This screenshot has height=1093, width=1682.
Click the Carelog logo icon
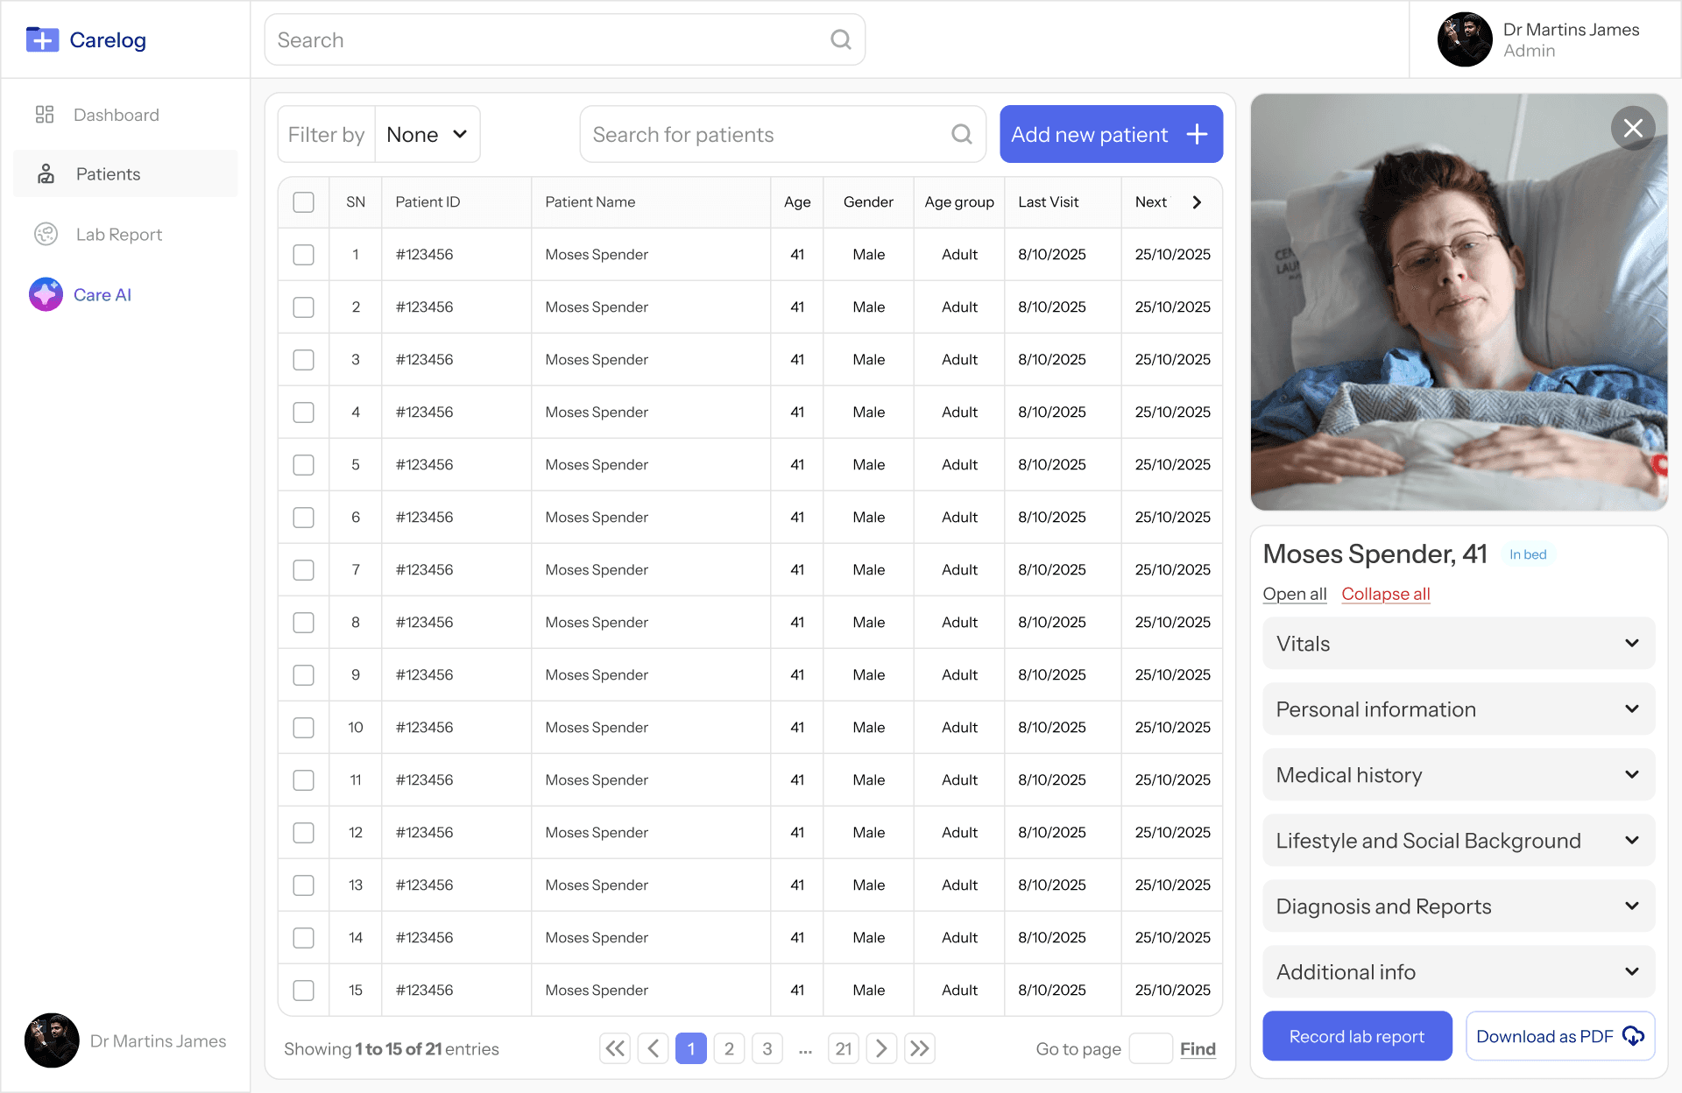click(x=42, y=40)
